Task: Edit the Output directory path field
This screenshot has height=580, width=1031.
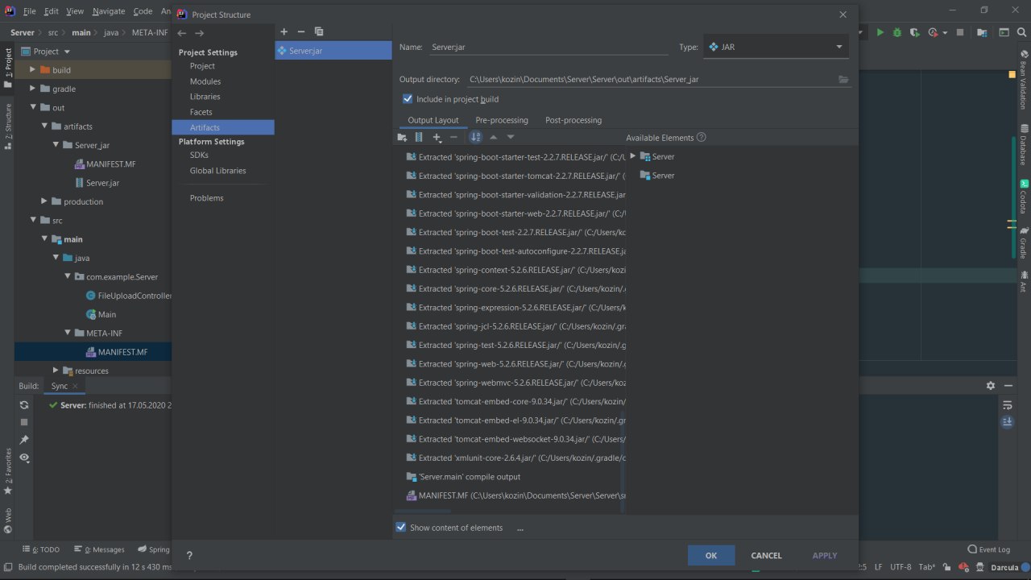Action: click(651, 79)
